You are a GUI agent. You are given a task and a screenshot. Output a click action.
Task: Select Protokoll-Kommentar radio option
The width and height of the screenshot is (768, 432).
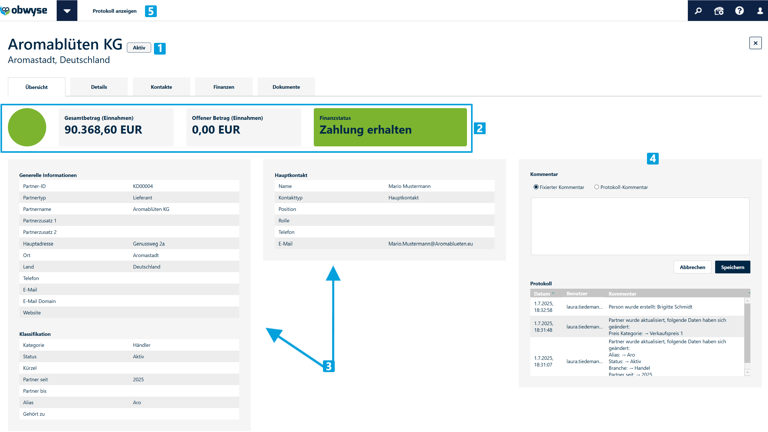tap(597, 187)
